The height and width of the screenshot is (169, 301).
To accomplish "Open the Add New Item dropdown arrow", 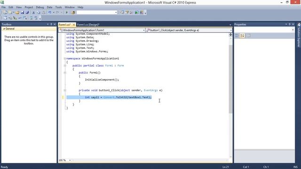I will click(14, 13).
